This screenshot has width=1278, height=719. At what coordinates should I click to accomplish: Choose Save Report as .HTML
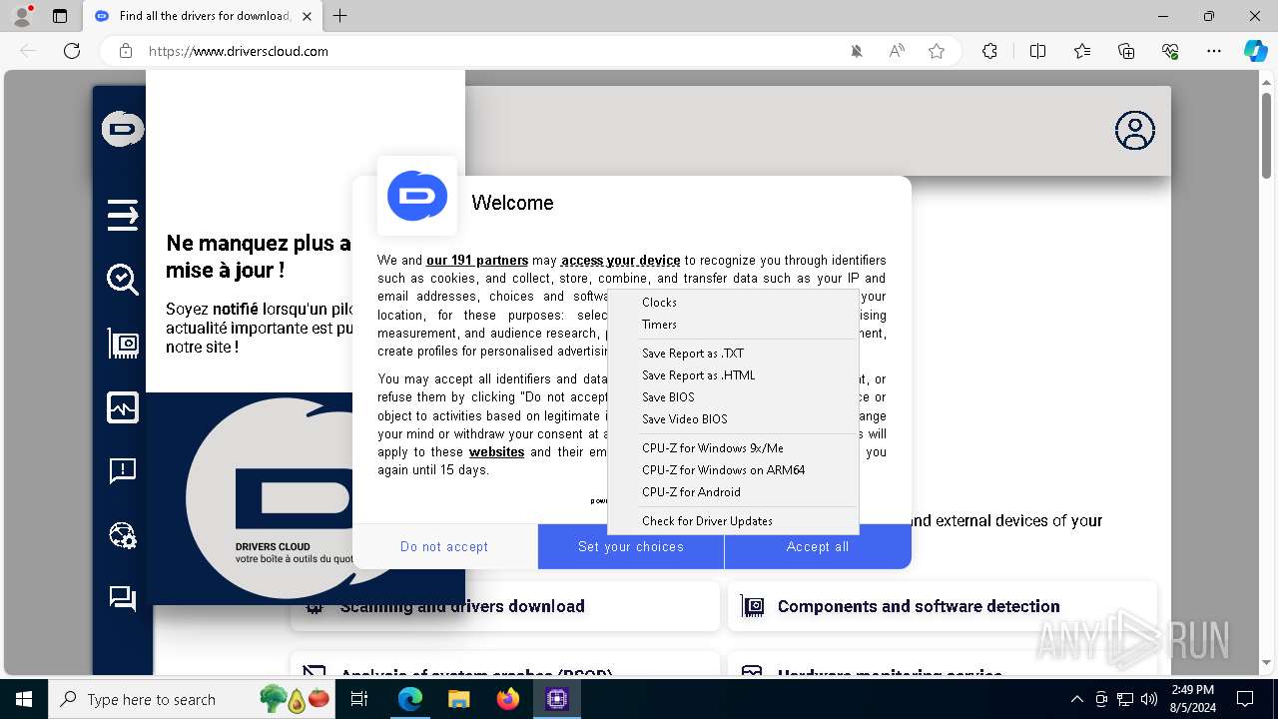click(733, 375)
